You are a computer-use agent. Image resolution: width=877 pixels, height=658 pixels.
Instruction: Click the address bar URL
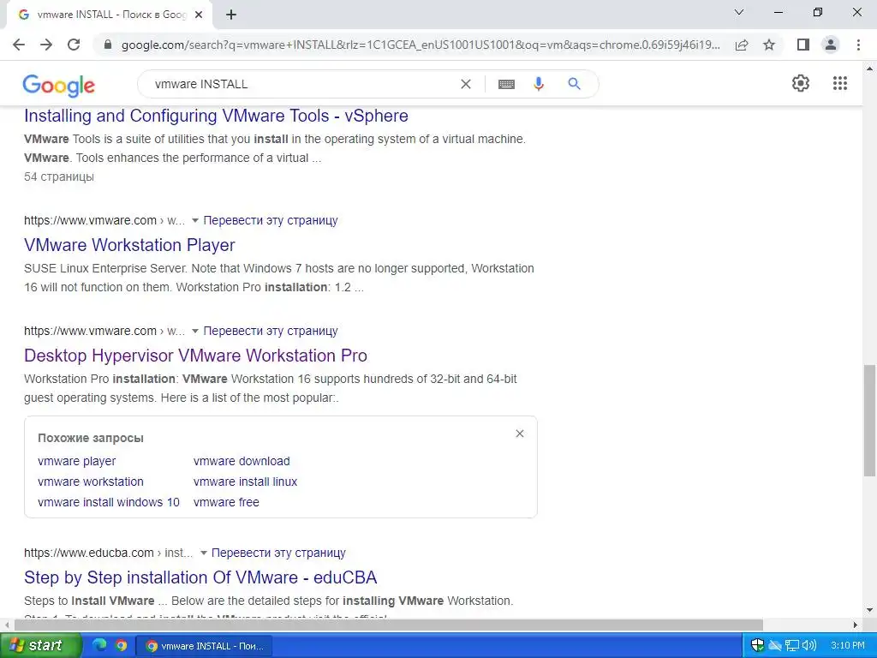pos(421,45)
